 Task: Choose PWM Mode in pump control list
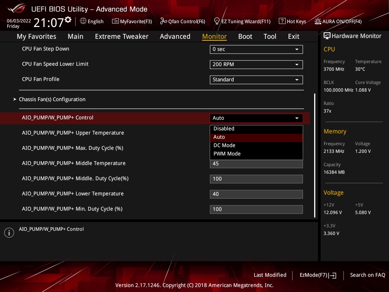[x=256, y=154]
